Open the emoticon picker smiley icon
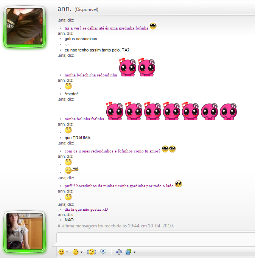Image resolution: width=255 pixels, height=258 pixels. coord(61,252)
